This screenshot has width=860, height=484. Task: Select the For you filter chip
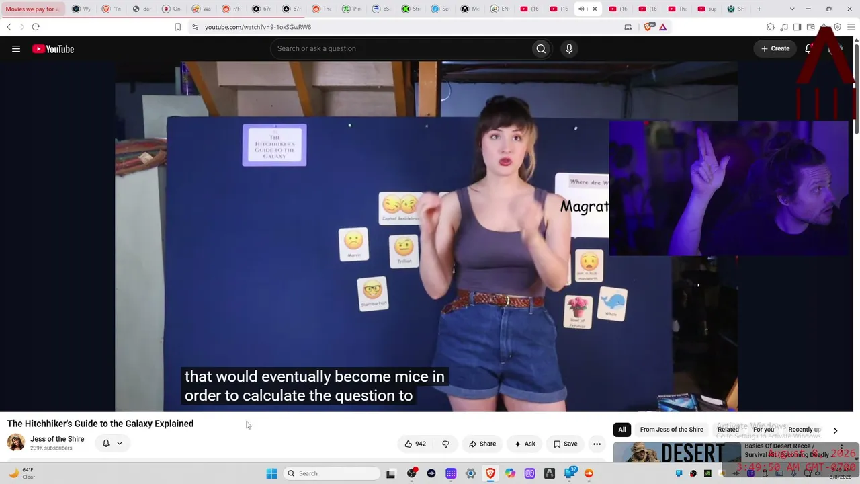[763, 430]
